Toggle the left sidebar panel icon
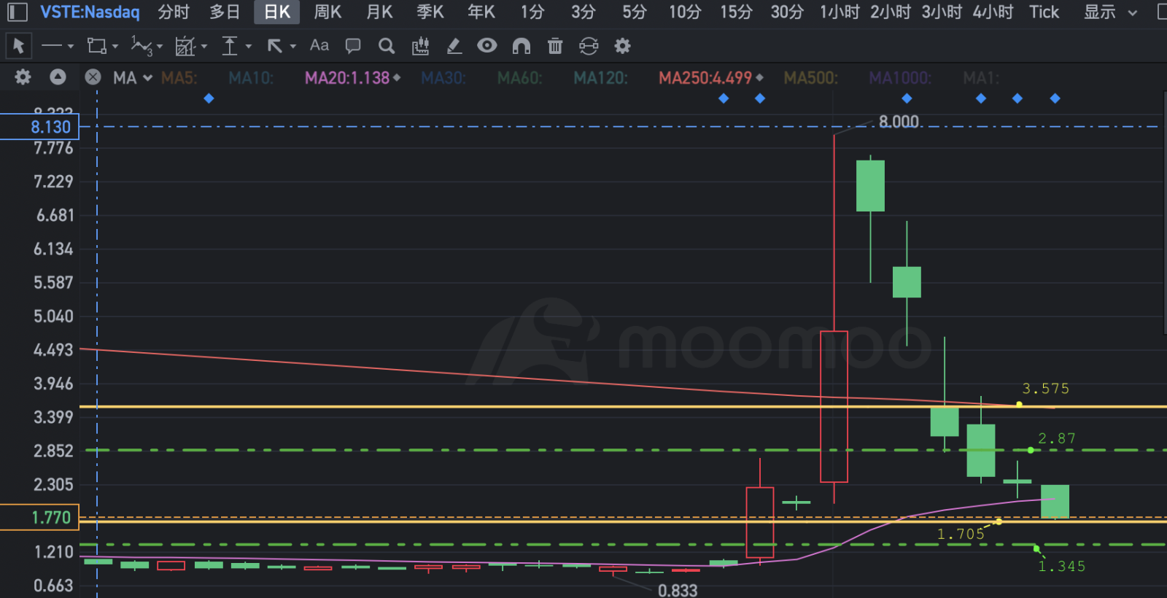1167x598 pixels. tap(17, 12)
